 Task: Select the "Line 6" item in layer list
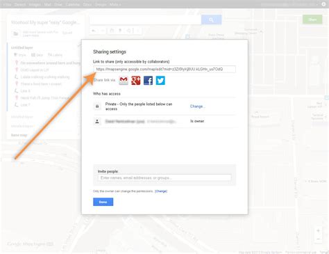point(26,91)
